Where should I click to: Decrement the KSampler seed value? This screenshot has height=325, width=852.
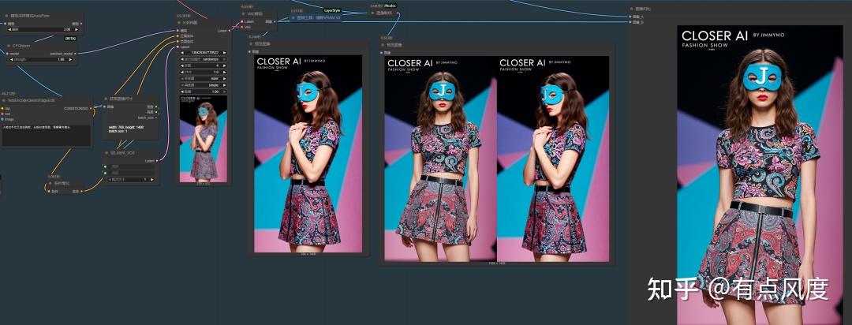tap(183, 53)
